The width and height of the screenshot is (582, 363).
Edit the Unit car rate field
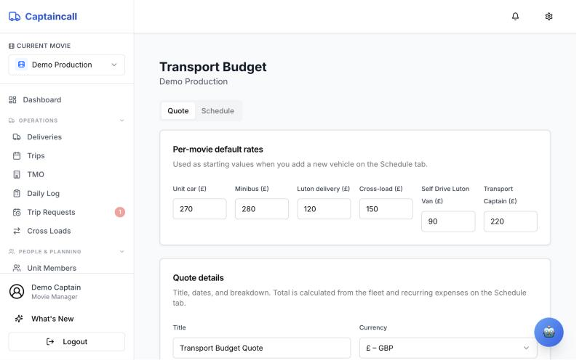199,209
